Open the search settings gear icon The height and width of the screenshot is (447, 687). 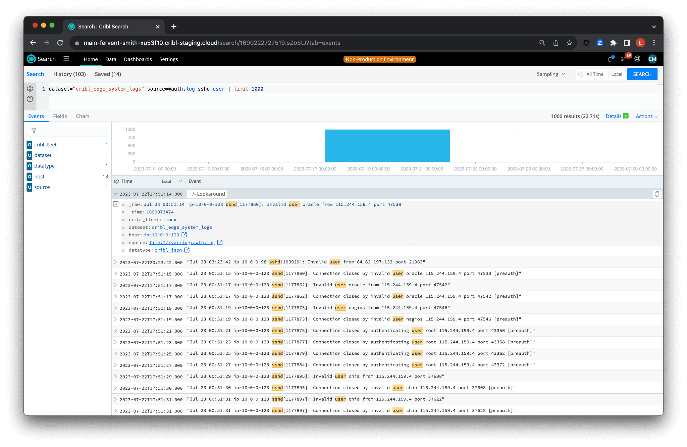point(30,89)
